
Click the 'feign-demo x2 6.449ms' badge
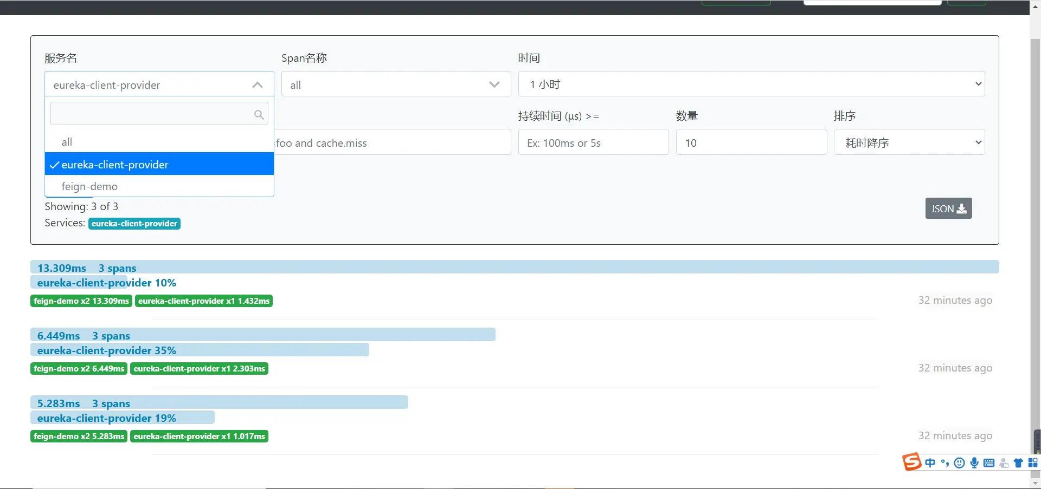(x=79, y=368)
